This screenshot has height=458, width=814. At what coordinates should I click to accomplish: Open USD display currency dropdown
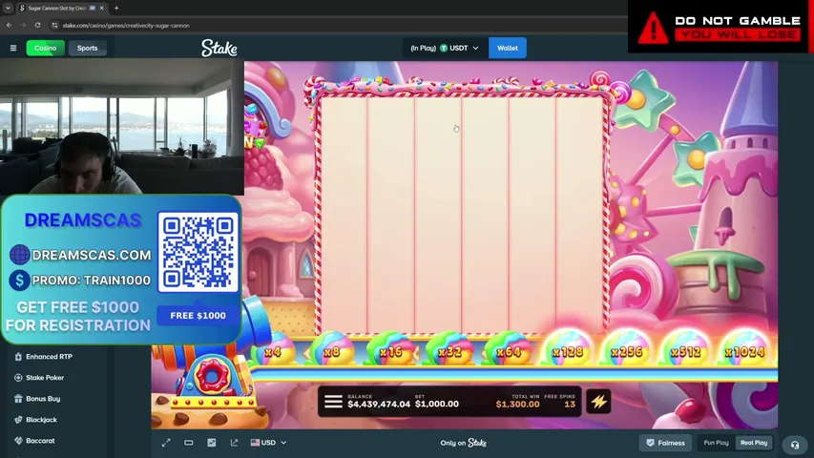coord(268,443)
